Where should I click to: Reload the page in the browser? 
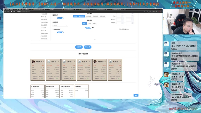point(5,12)
